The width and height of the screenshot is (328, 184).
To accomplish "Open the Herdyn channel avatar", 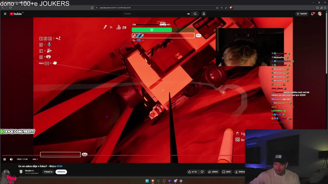I will pos(21,172).
